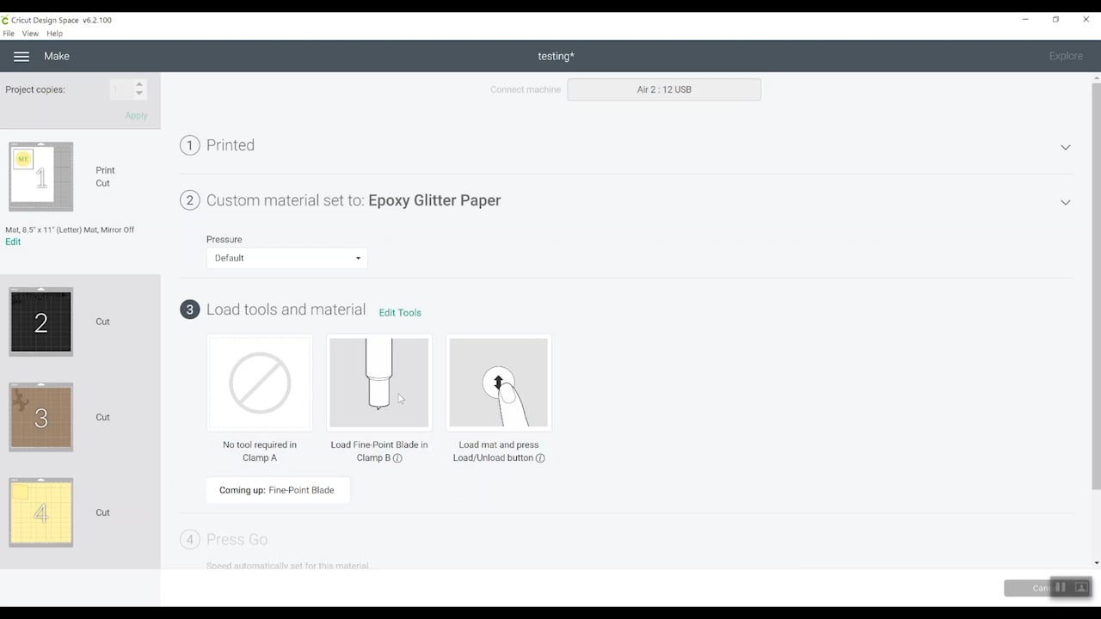Select yellow mat 4 thumbnail

41,512
